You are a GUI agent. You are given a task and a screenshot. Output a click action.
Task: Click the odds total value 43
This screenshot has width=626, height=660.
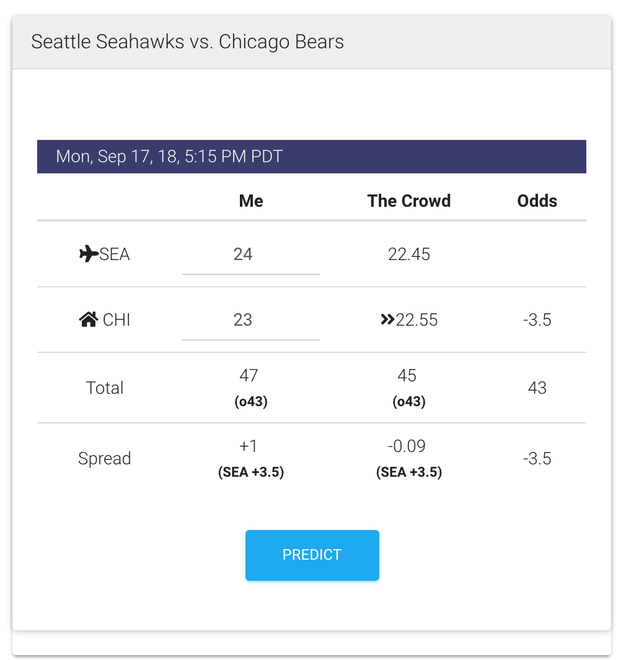click(x=537, y=388)
